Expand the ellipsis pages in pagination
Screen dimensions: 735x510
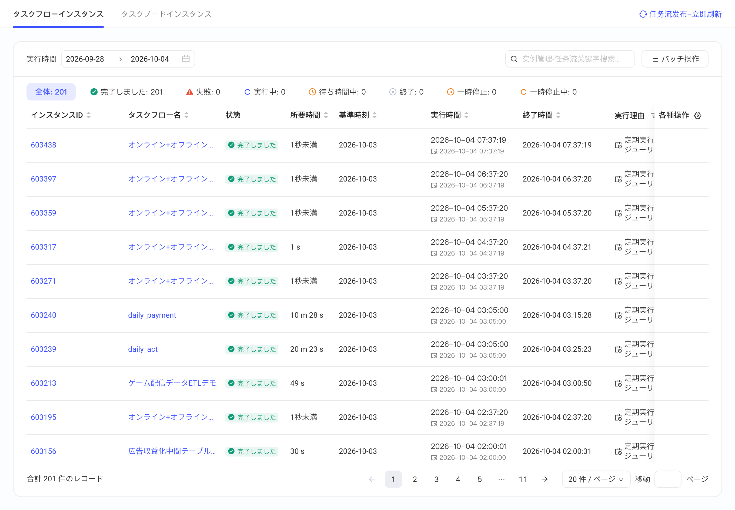[x=502, y=479]
